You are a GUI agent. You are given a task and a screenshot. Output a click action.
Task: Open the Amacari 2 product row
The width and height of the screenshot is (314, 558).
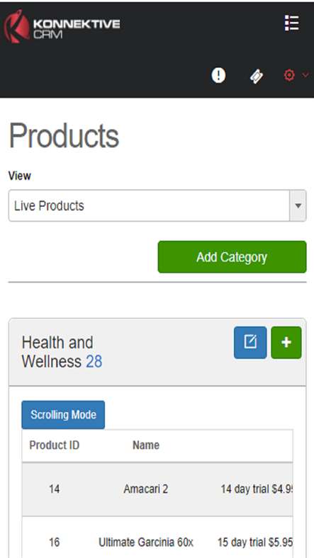[x=157, y=489]
